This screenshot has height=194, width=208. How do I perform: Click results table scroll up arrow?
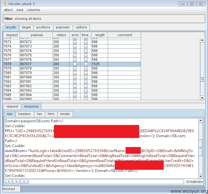[x=202, y=40]
